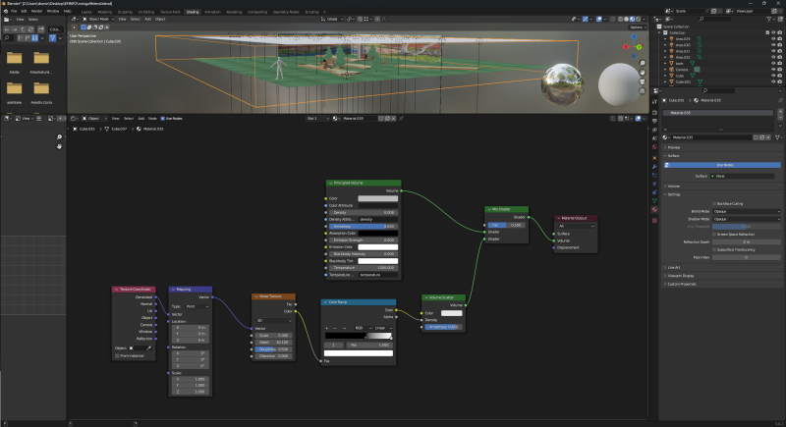
Task: Click the Refraction Depth value field
Action: (747, 241)
